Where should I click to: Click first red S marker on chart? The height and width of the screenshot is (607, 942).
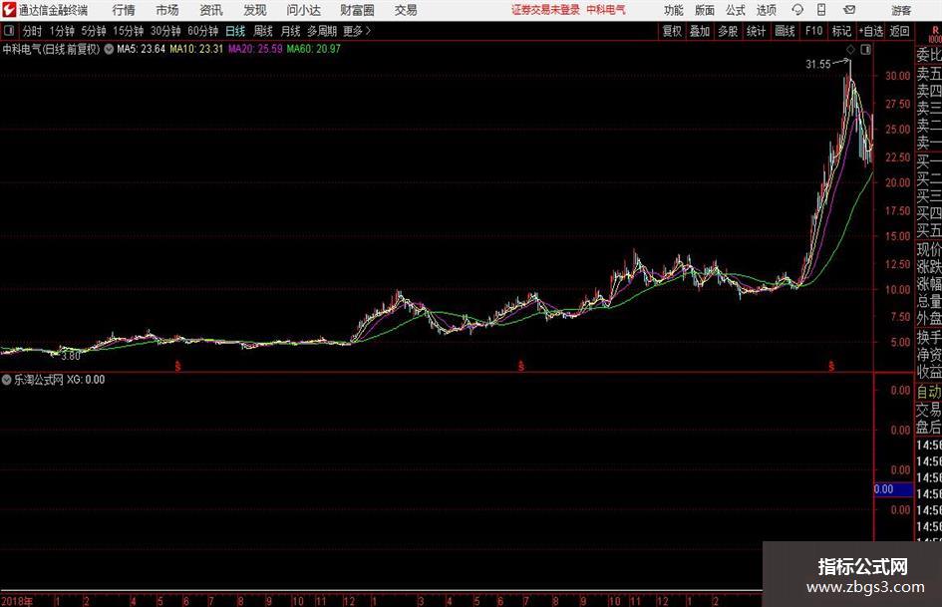(177, 366)
